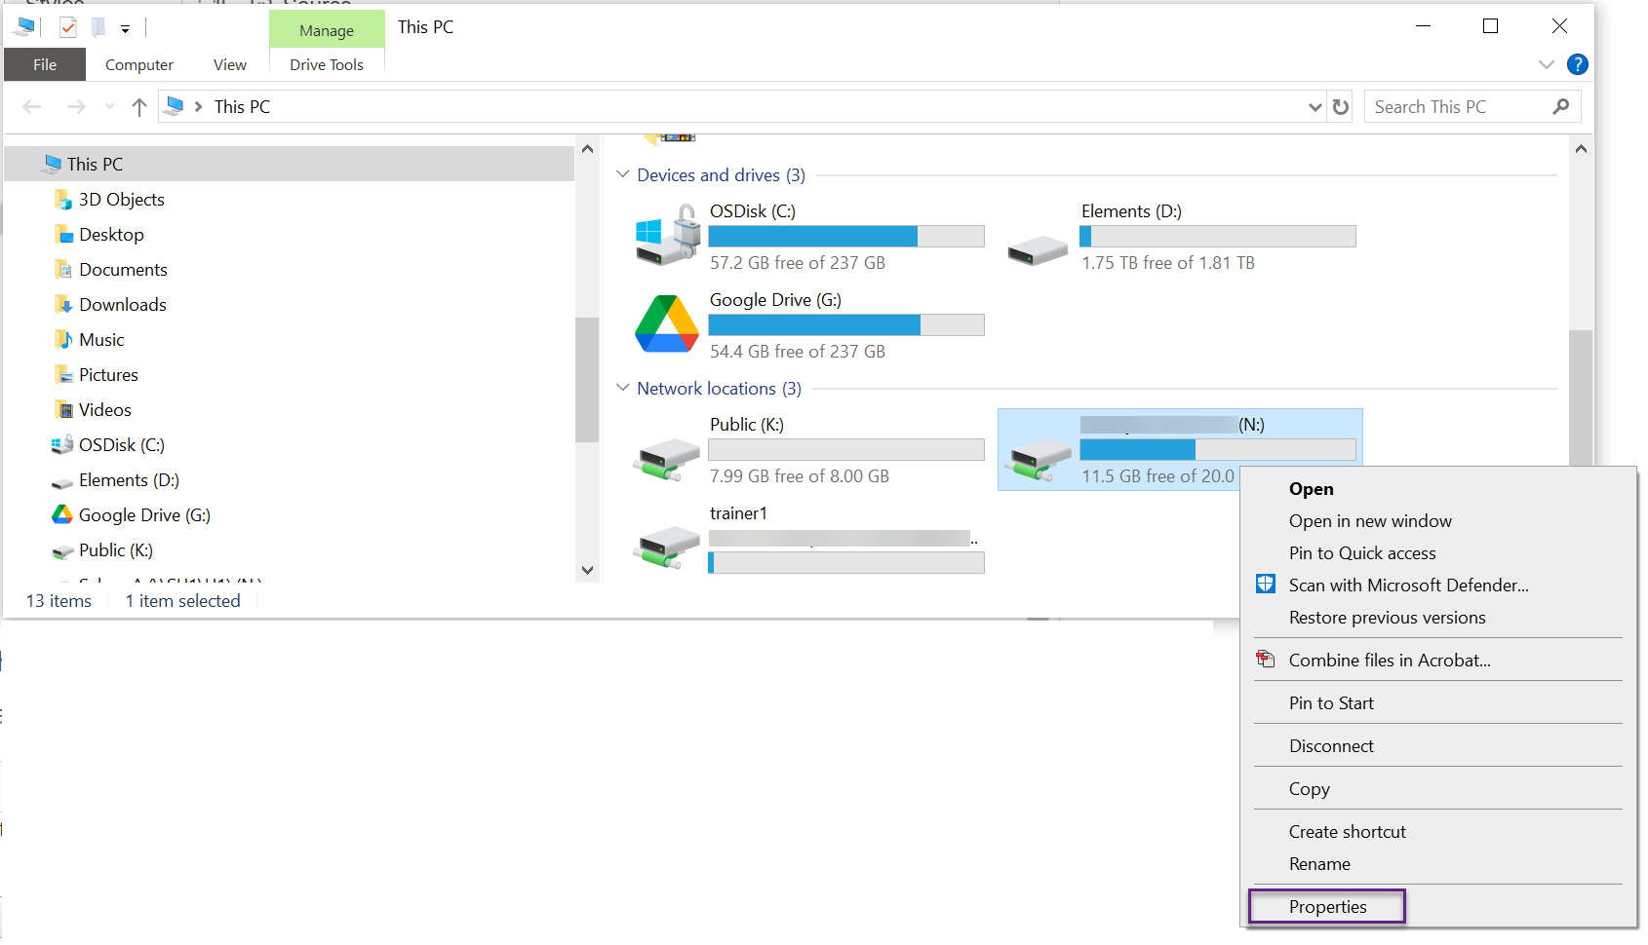
Task: Click the OSDisk (C:) drive icon
Action: 668,235
